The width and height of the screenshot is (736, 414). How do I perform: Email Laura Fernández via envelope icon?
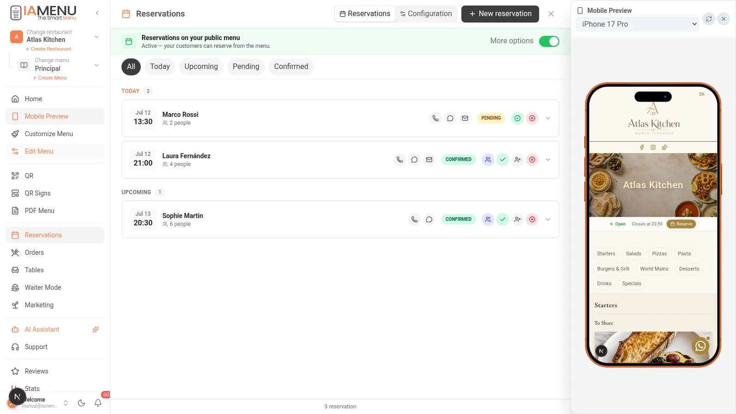tap(429, 160)
